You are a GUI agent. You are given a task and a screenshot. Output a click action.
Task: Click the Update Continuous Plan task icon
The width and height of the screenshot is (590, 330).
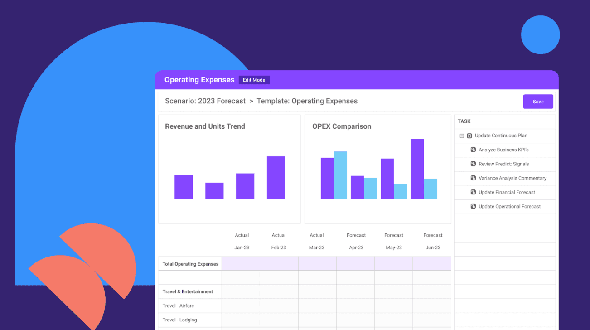click(x=469, y=136)
